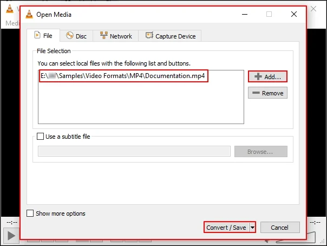The image size is (327, 246).
Task: Click the Remove button
Action: point(267,93)
